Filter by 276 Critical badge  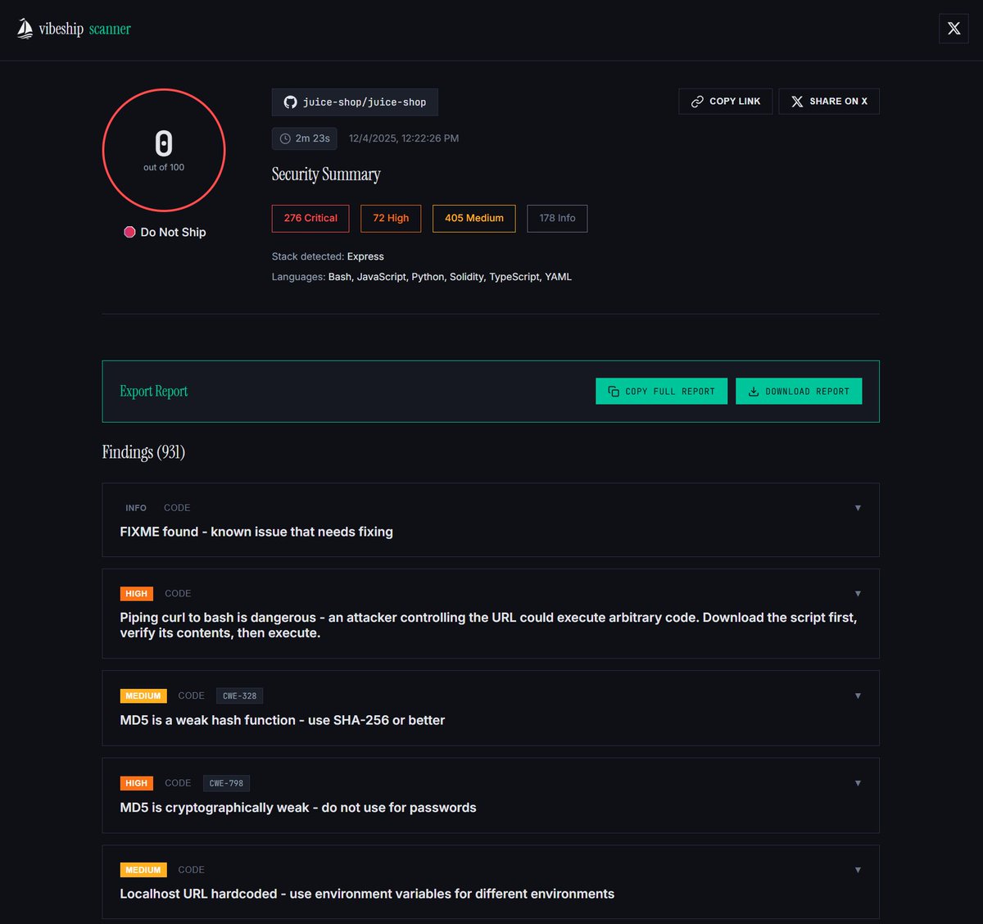[x=310, y=219]
